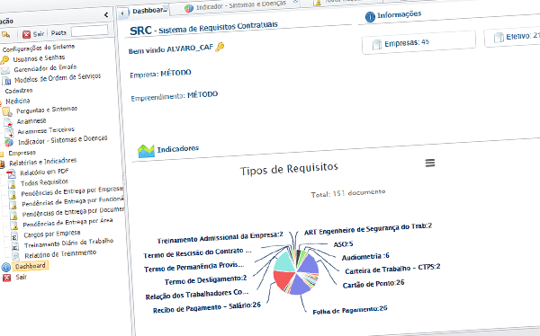Open Perguntas e Sintomas folder icon
Viewport: 540px width, 336px height.
[7, 111]
